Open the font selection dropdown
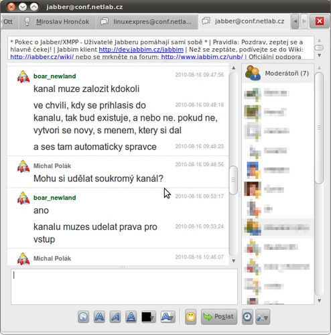Image resolution: width=331 pixels, height=335 pixels. point(168,317)
